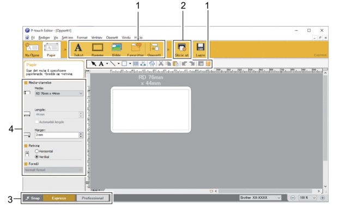The width and height of the screenshot is (338, 215).
Task: Select the Horisontal orientation radio button
Action: 37,151
